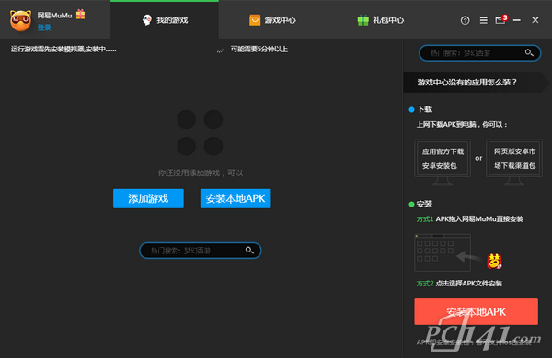Switch to the 我的游戏 tab

click(x=165, y=20)
